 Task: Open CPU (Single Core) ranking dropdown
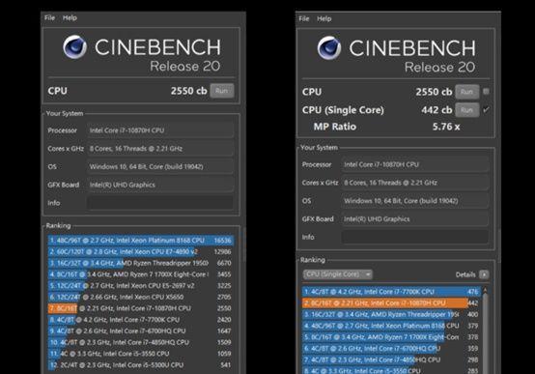click(337, 274)
